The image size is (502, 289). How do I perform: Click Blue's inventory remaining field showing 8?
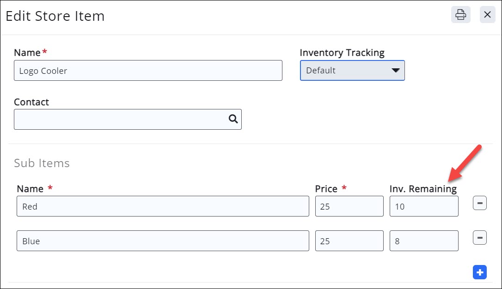(x=424, y=241)
